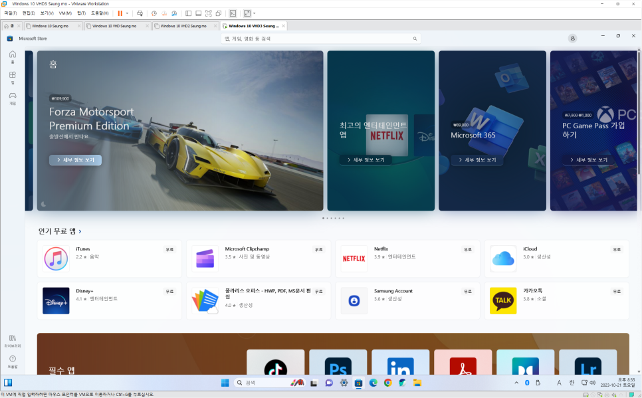View details for Microsoft 365
The image size is (642, 398).
(x=477, y=160)
